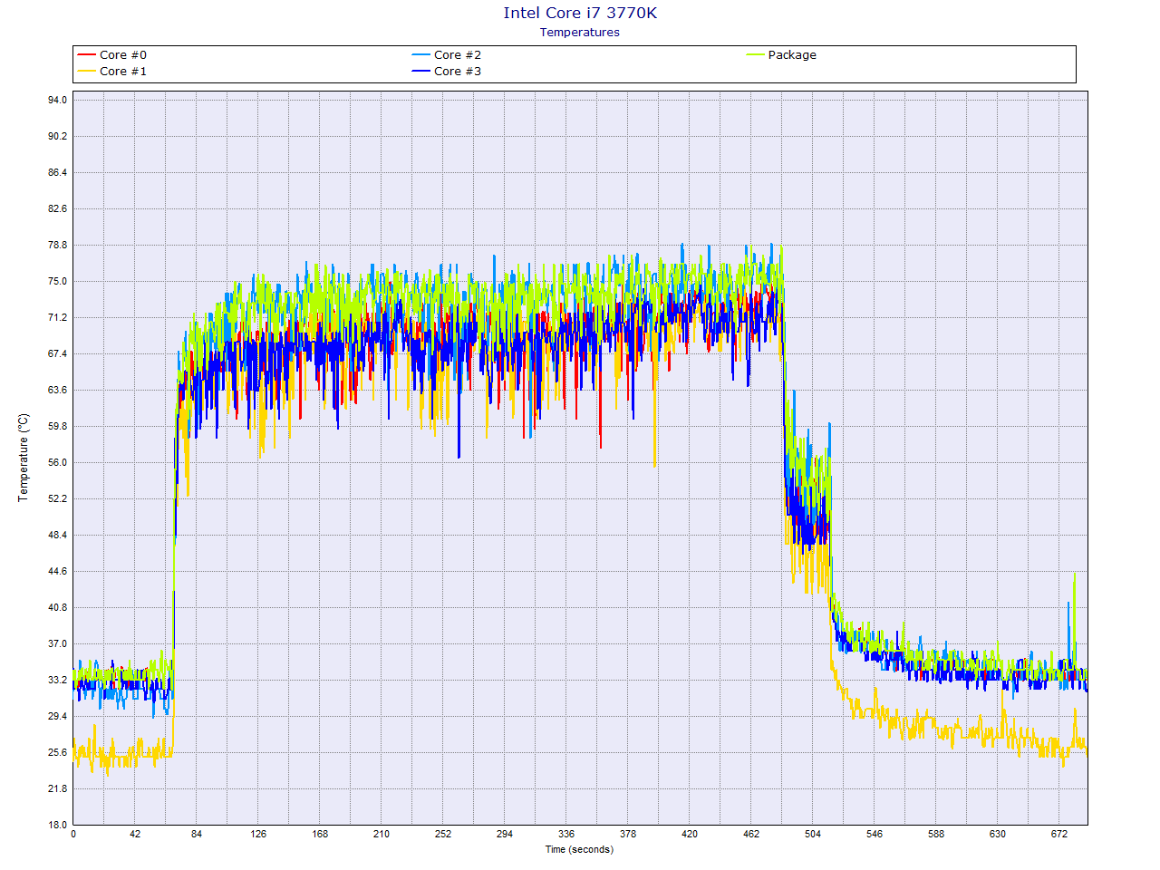Viewport: 1160px width, 870px height.
Task: Click the 56.0 y-axis value
Action: coord(57,462)
